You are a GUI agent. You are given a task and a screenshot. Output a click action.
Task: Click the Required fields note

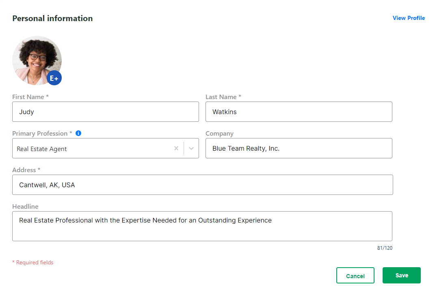click(33, 262)
